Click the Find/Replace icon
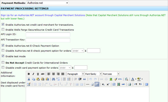This screenshot has width=168, height=102. (58, 79)
